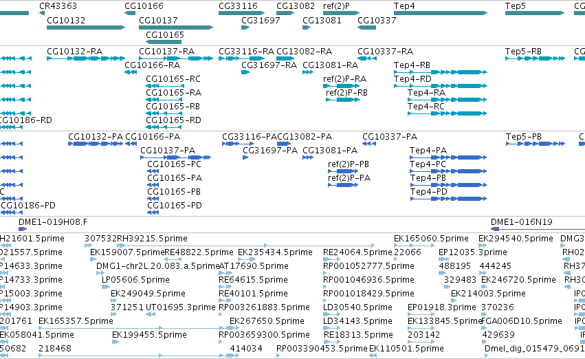Open the Tep4-RD transcript label
585x359 pixels.
[x=412, y=78]
